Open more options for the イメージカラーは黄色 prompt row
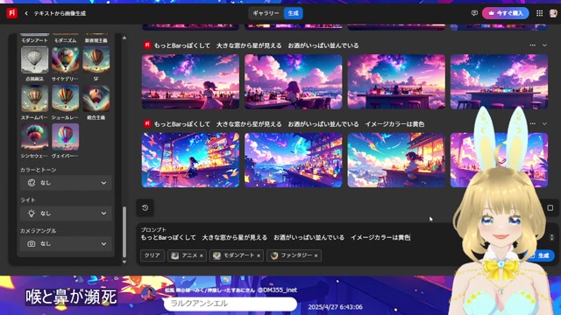The image size is (561, 315). 532,124
